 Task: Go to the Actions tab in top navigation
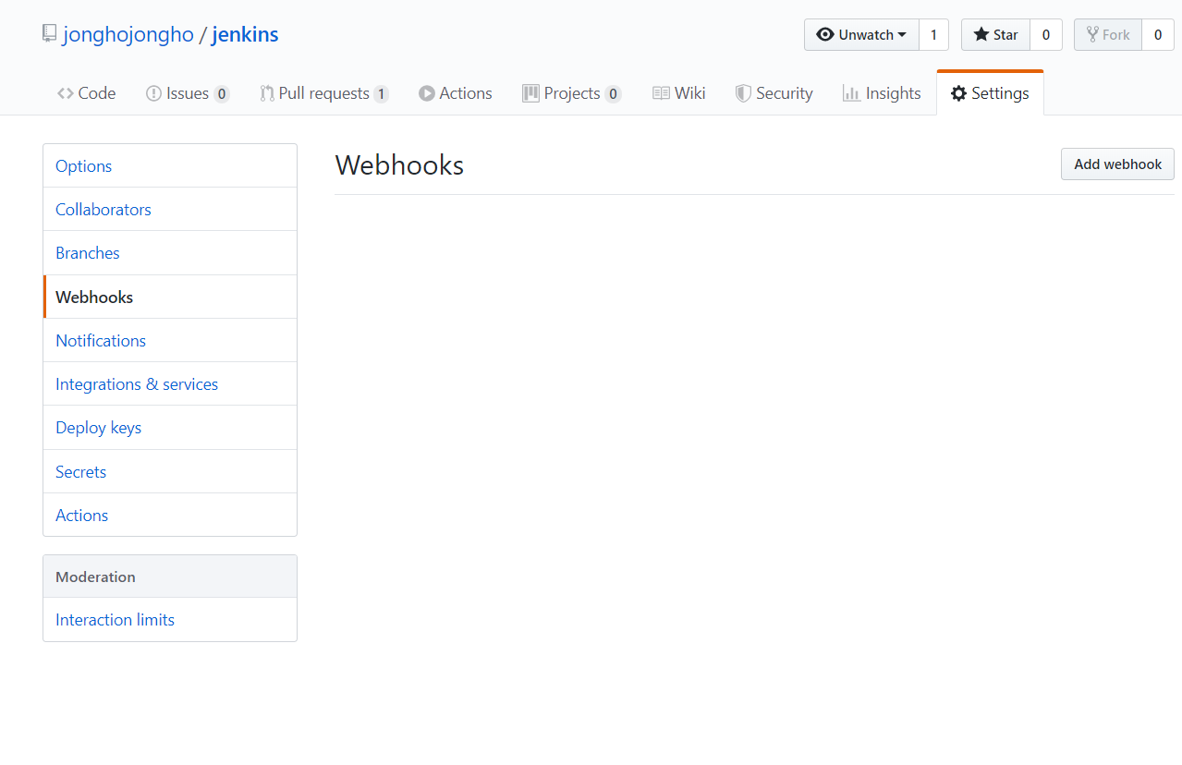466,93
